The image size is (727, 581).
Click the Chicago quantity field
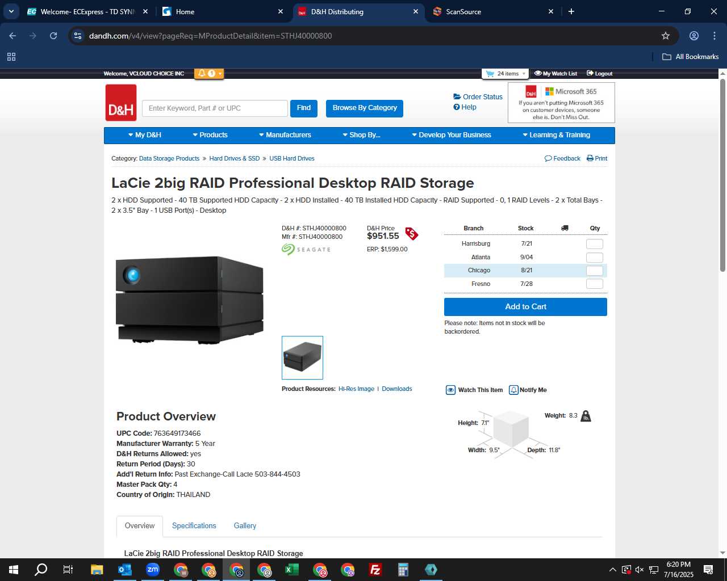click(594, 271)
